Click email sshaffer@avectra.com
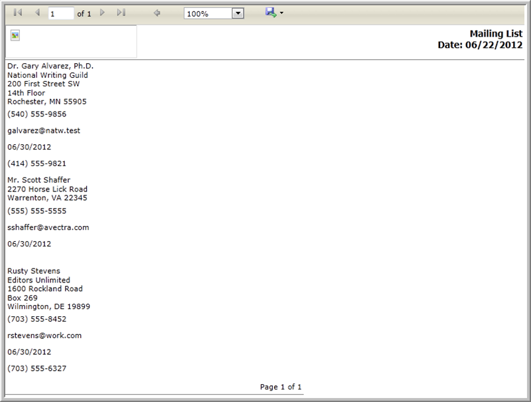531x402 pixels. click(x=48, y=227)
